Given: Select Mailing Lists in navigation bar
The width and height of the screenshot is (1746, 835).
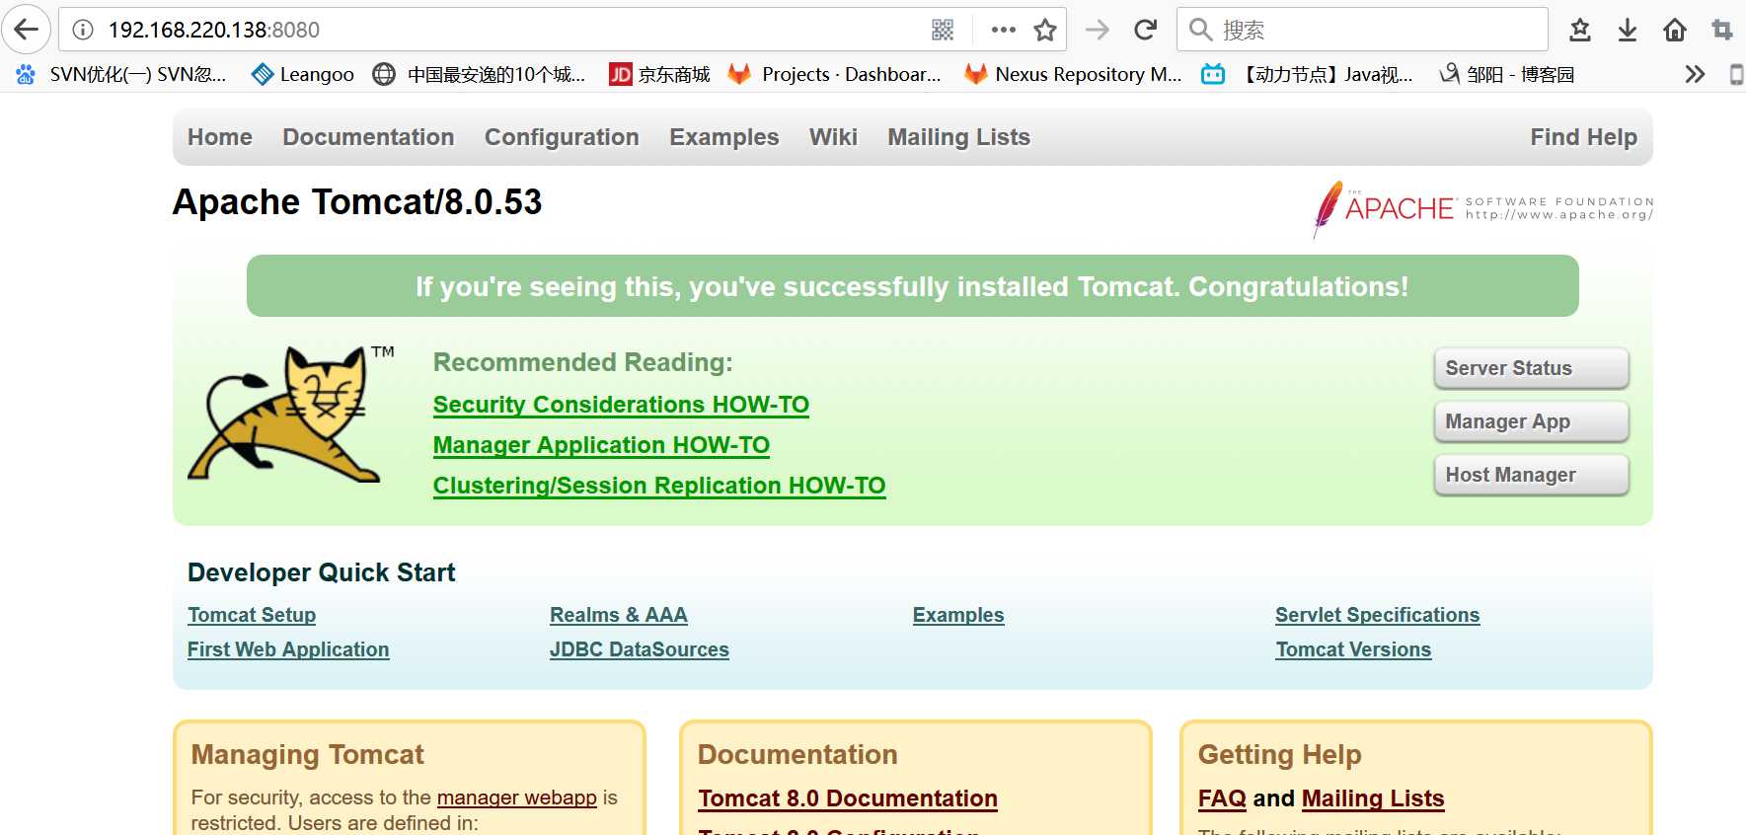Looking at the screenshot, I should point(958,137).
